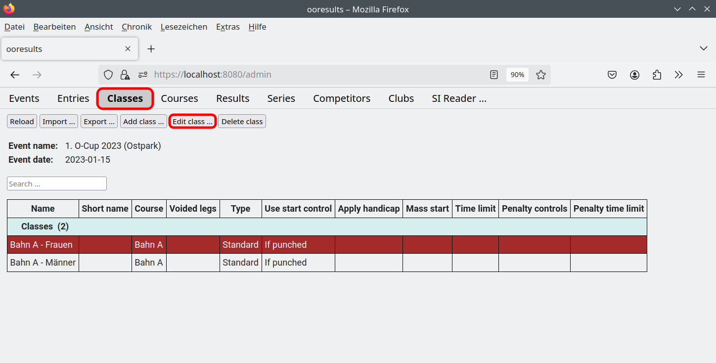Image resolution: width=716 pixels, height=363 pixels.
Task: Click the Short name column header
Action: (x=105, y=209)
